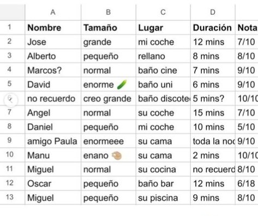Click the cell showing 15 mins

pos(213,113)
